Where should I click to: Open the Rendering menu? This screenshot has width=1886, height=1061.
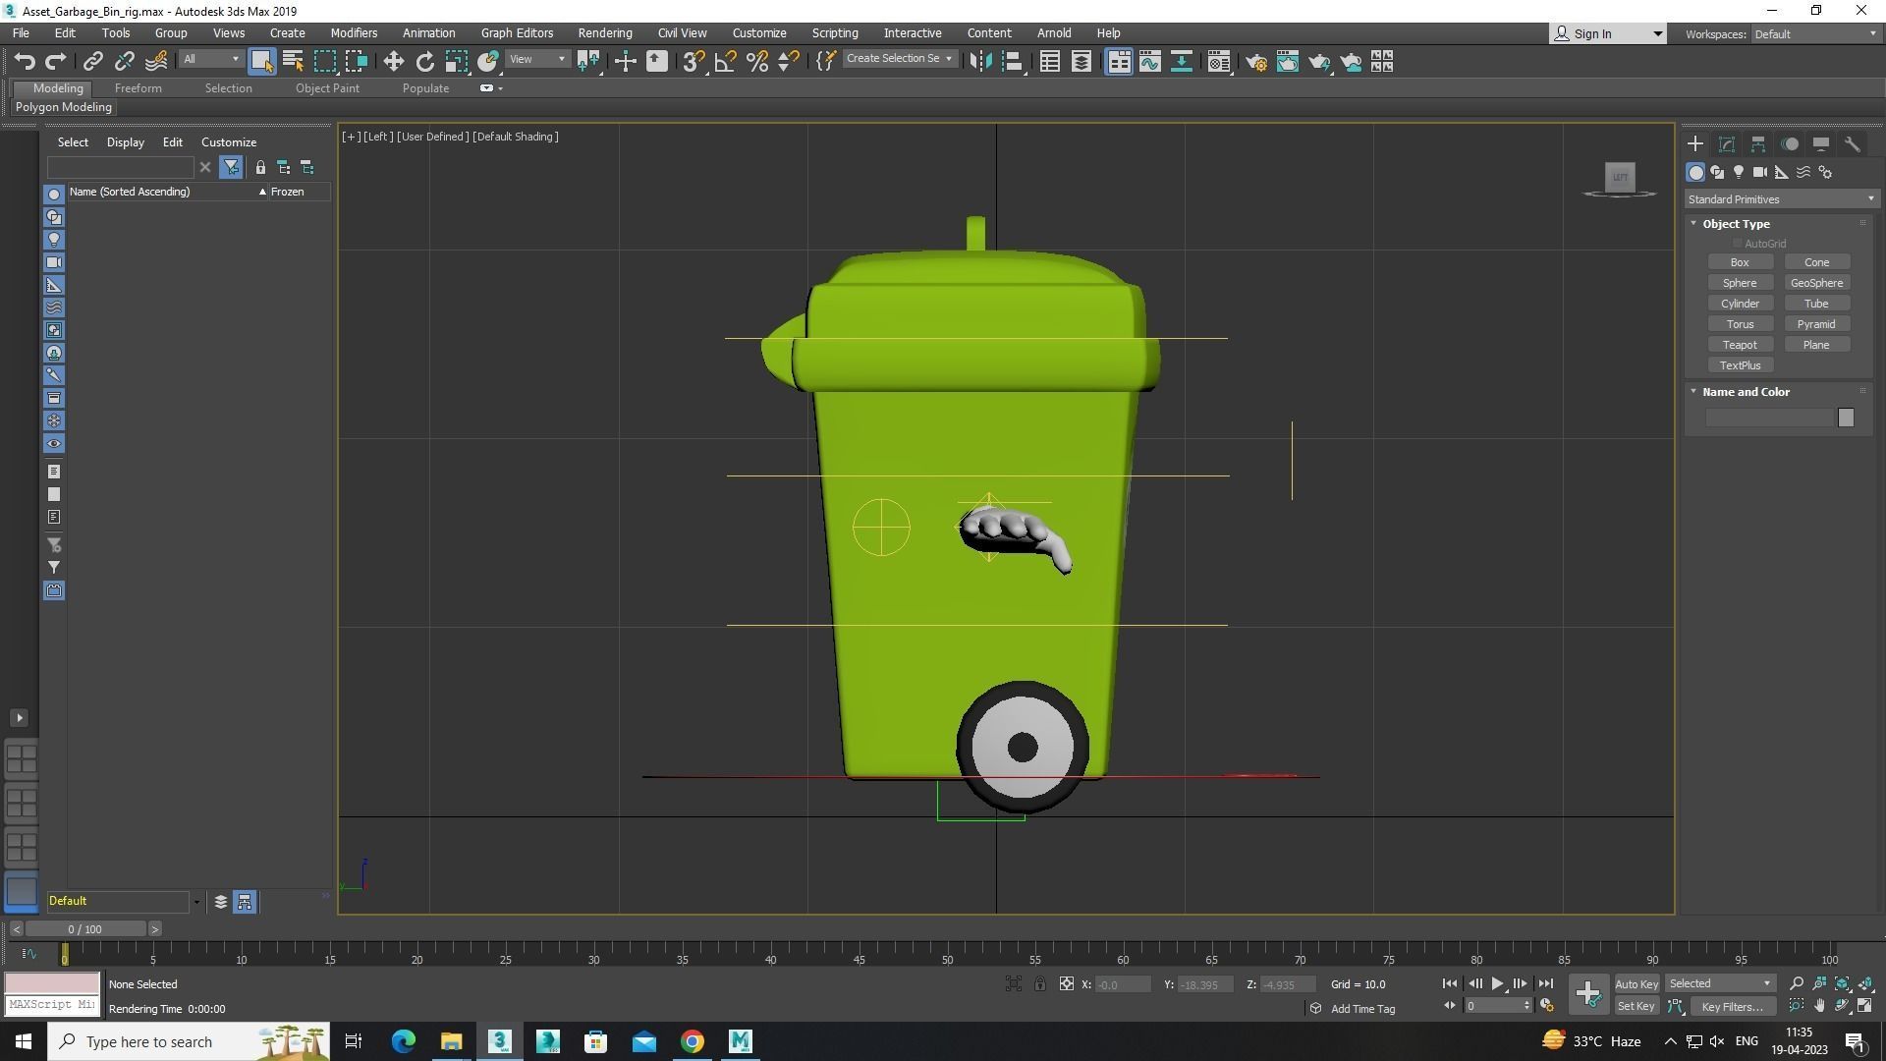coord(604,32)
